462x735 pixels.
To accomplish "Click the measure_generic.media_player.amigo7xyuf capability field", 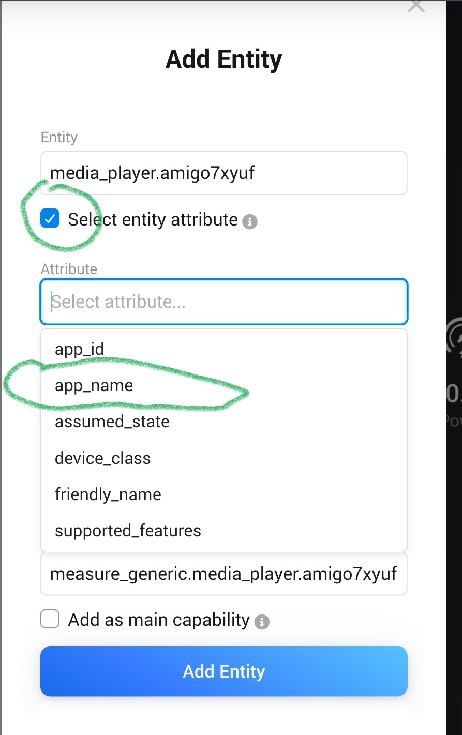I will [x=223, y=574].
